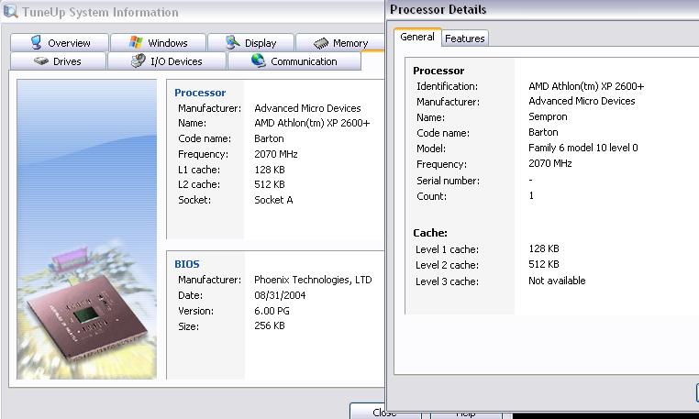Click the Processor Details window title bar
699x419 pixels.
pos(542,9)
